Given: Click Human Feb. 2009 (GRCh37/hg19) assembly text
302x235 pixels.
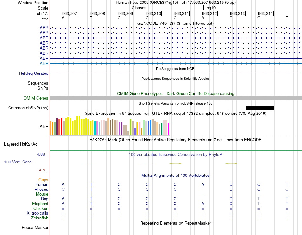Looking at the screenshot, I should coord(147,3).
